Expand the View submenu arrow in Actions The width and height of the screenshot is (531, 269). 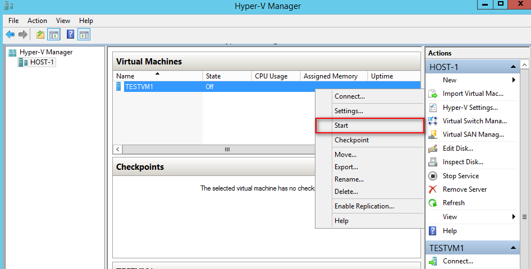(x=514, y=217)
